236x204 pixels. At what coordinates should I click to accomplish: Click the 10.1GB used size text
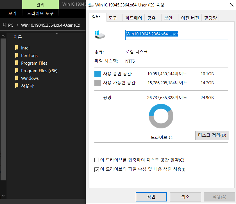point(207,74)
